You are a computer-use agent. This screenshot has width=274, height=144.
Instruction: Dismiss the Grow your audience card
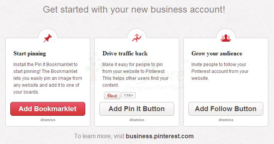tap(226, 120)
